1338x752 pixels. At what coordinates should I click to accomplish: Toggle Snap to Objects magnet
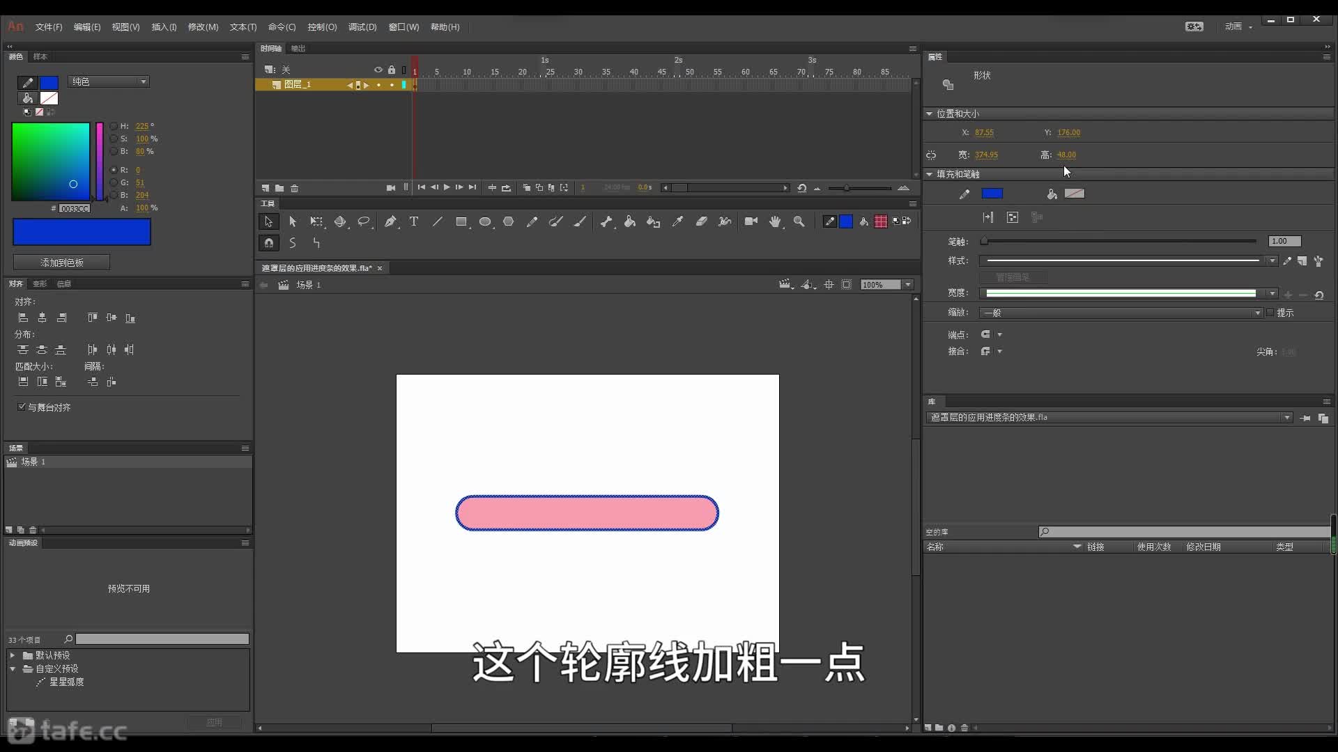pos(269,243)
